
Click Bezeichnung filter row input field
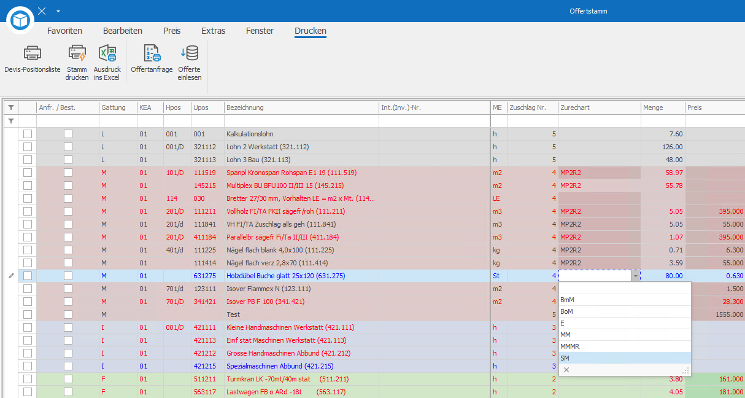coord(301,121)
